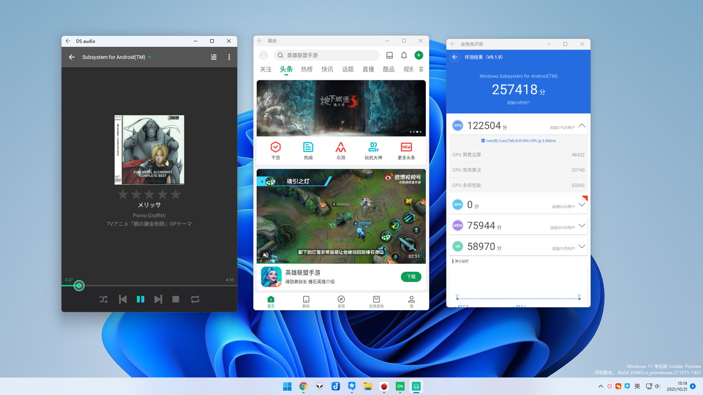Unmute the League of Legends video
The width and height of the screenshot is (703, 395).
click(x=265, y=255)
